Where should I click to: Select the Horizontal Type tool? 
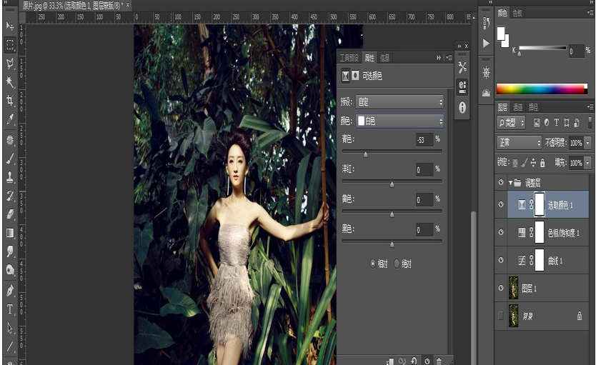click(10, 309)
